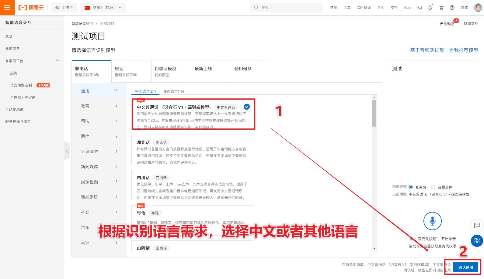The width and height of the screenshot is (484, 279).
Task: Select the 新闻媒体 category
Action: (x=99, y=167)
